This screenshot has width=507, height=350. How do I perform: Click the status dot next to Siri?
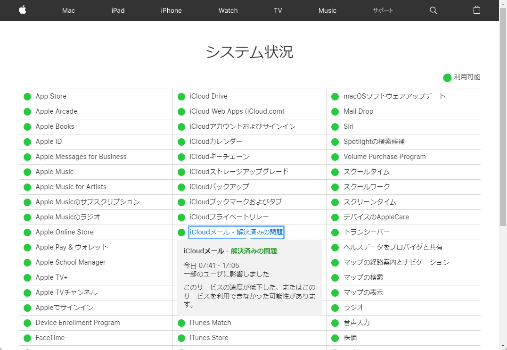pos(335,126)
